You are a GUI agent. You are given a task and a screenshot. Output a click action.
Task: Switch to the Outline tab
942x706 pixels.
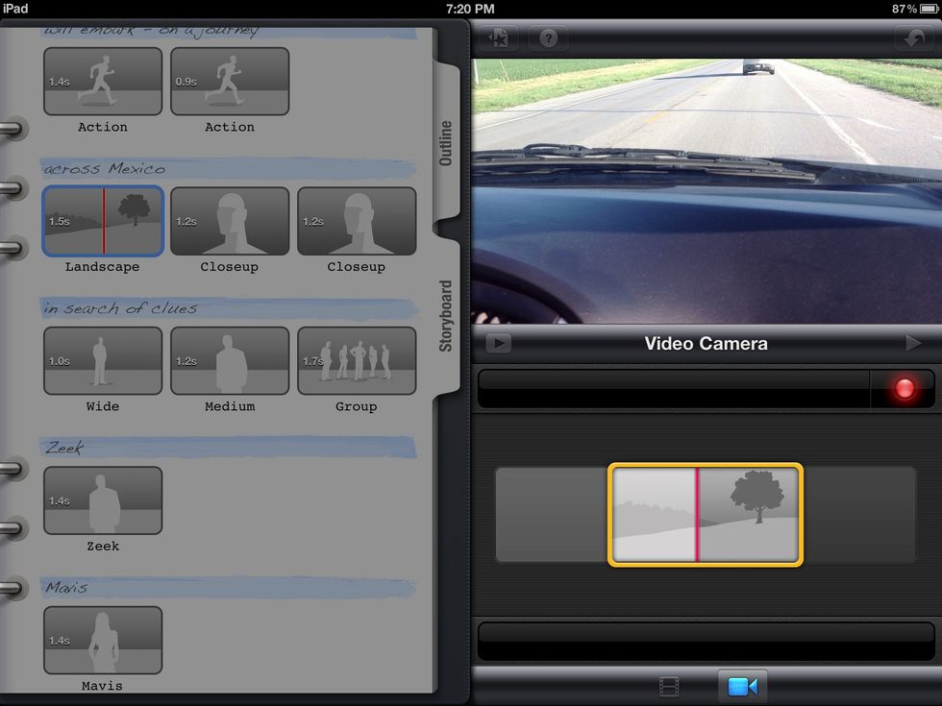tap(446, 142)
